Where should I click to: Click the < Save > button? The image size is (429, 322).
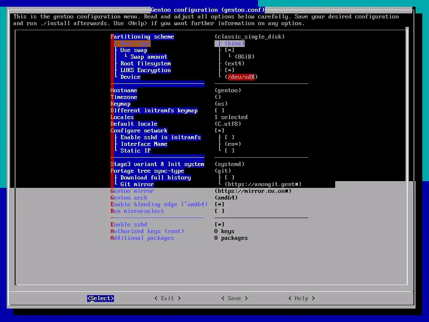click(x=235, y=298)
